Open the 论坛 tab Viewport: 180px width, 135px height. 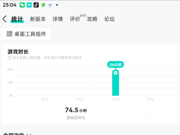(109, 19)
